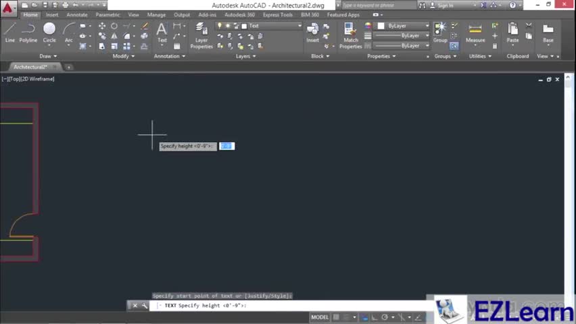Switch to the Insert ribbon tab

(52, 15)
